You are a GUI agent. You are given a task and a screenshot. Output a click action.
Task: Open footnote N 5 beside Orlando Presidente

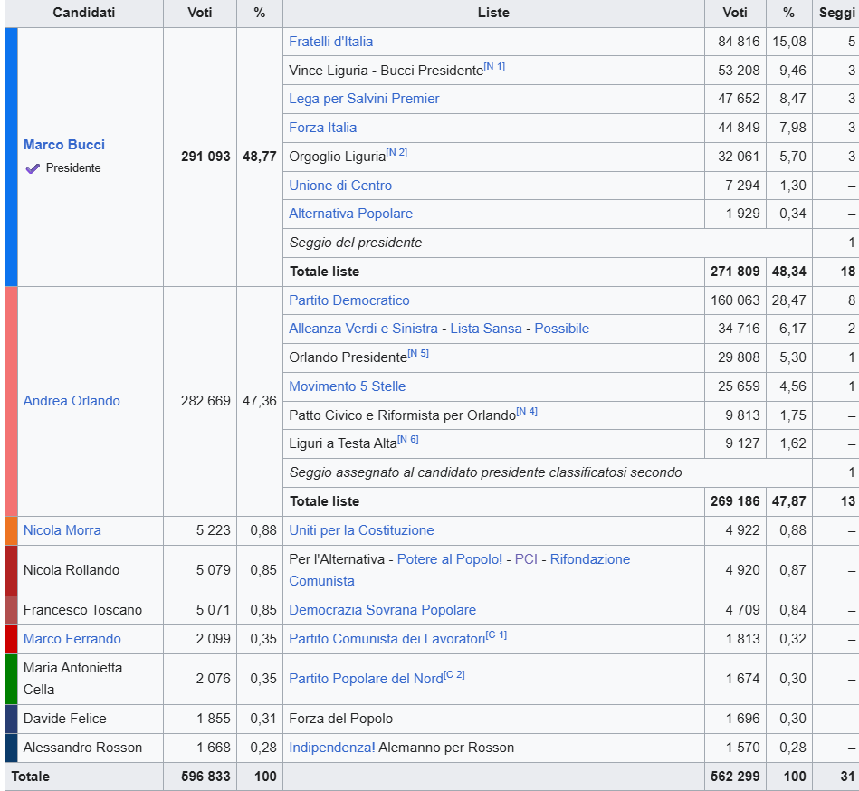click(x=418, y=354)
